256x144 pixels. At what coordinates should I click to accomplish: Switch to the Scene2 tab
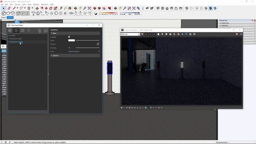pos(10,17)
